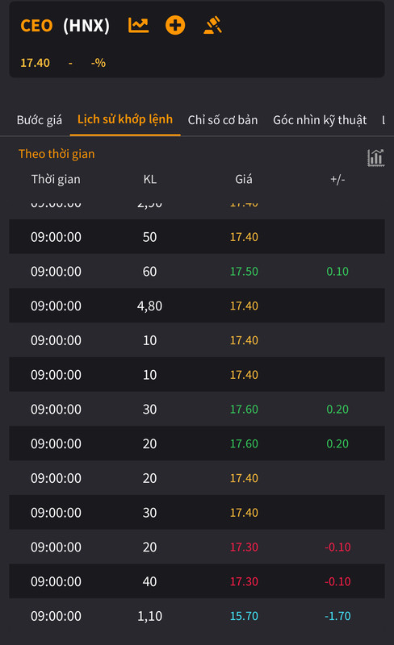Select the row with price 15.70
The image size is (394, 645).
point(197,616)
